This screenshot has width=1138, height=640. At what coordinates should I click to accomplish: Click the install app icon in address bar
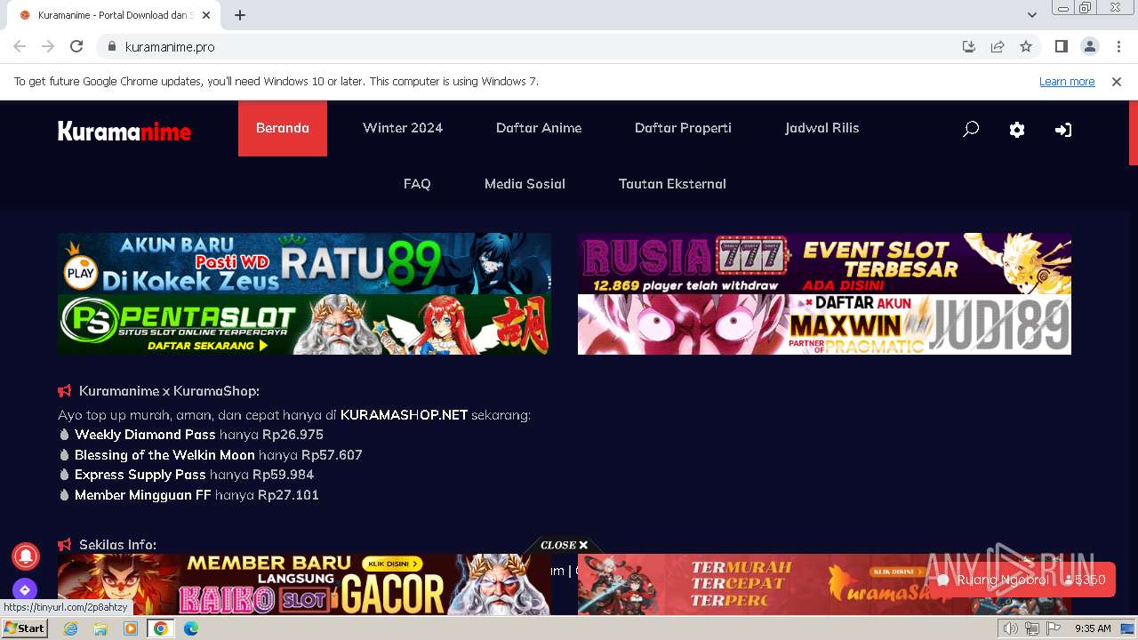pos(969,46)
